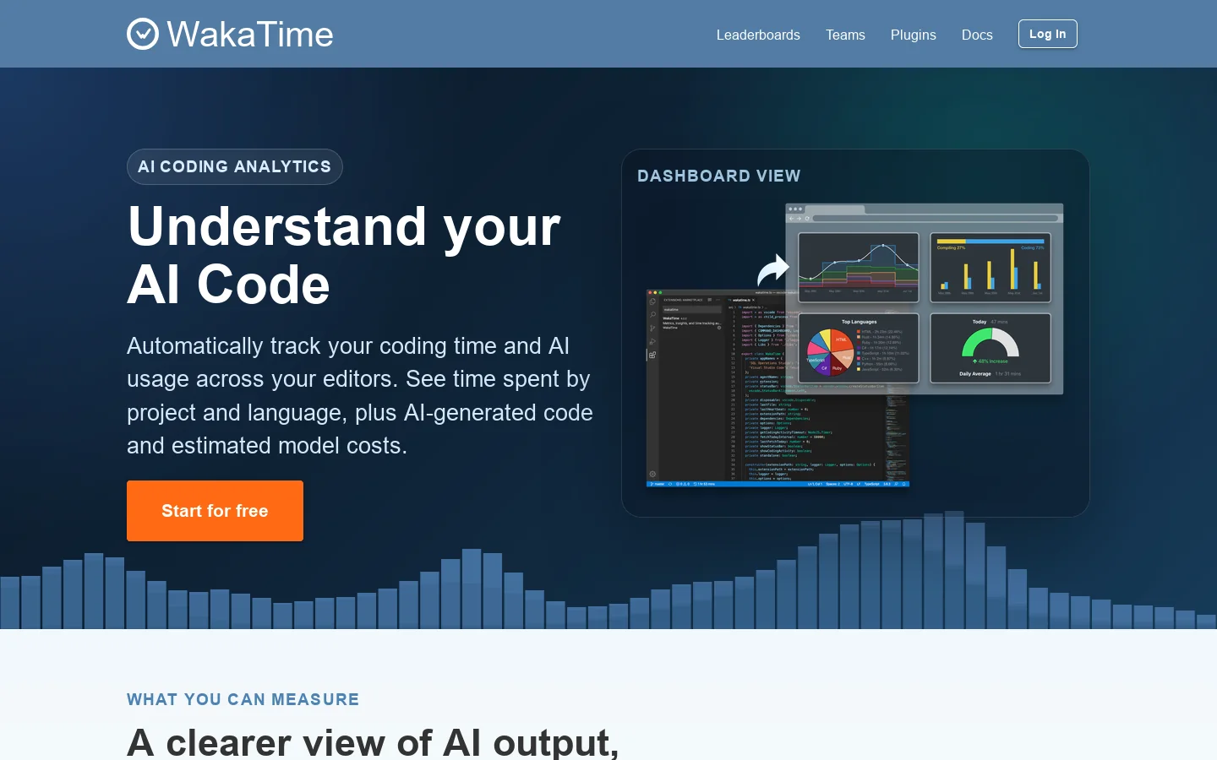Open the dashboard preview screenshot
The image size is (1217, 760).
click(855, 345)
